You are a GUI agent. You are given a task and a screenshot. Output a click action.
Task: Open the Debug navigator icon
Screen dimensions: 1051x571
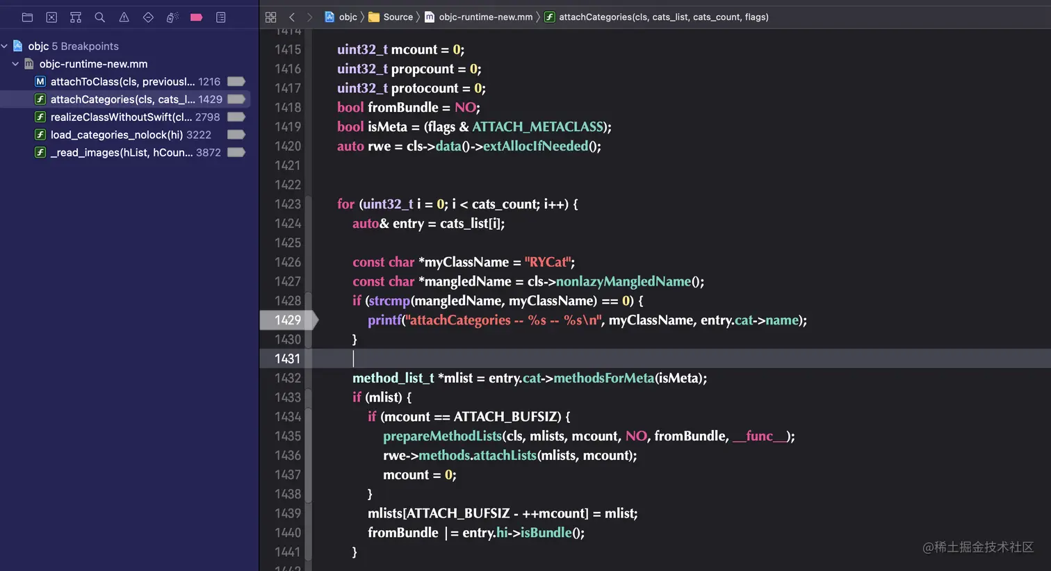172,17
